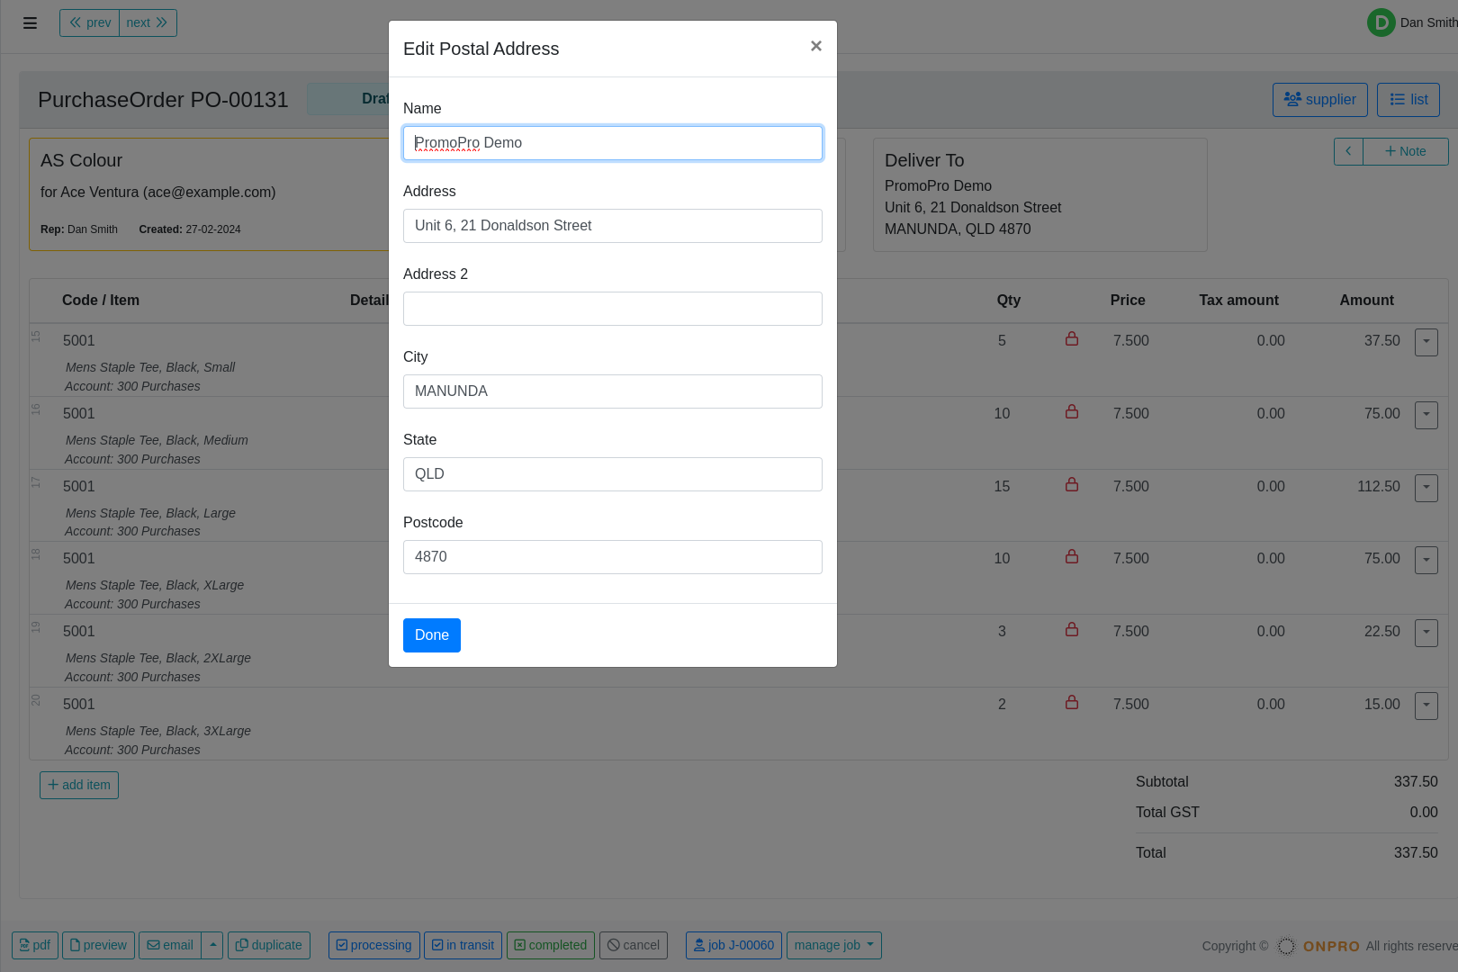Open row dropdown for Medium tee row
The height and width of the screenshot is (972, 1458).
(1426, 415)
